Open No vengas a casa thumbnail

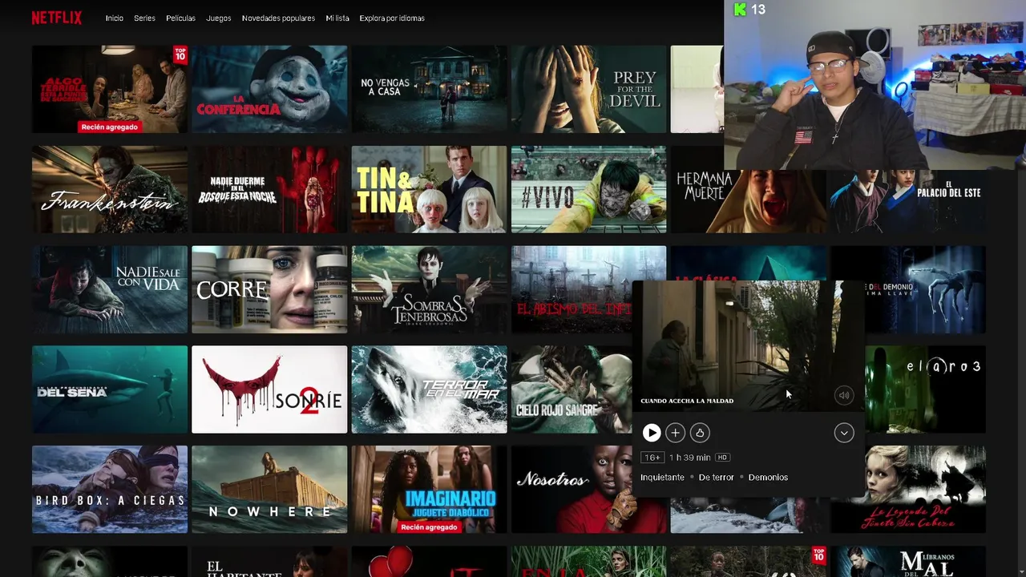(429, 89)
